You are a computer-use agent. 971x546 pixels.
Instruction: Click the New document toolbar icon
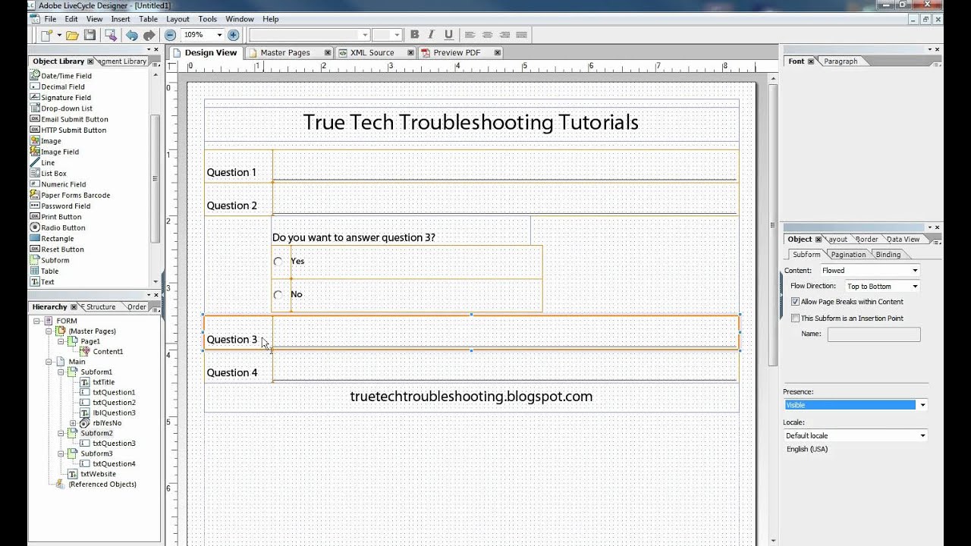coord(46,35)
